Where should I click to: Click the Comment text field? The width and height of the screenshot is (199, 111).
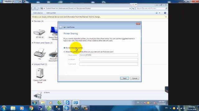pyautogui.click(x=109, y=64)
